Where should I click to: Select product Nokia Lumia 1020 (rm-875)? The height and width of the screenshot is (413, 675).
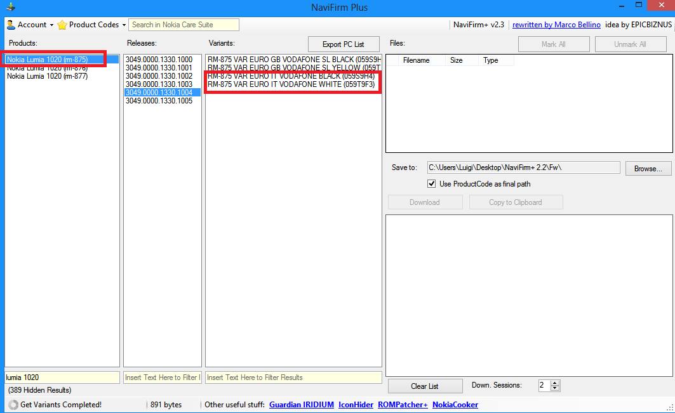[x=62, y=60]
